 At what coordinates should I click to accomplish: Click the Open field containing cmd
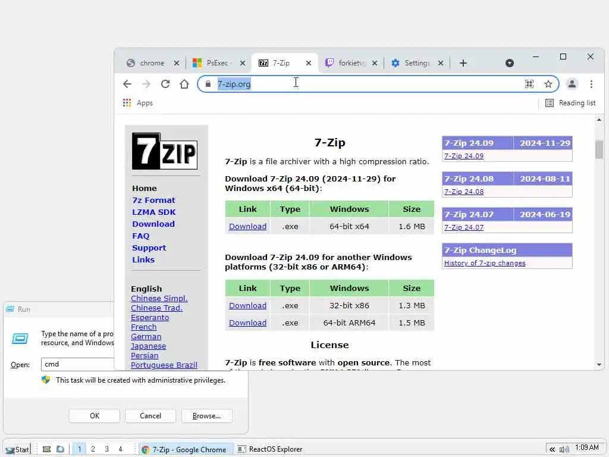(78, 364)
